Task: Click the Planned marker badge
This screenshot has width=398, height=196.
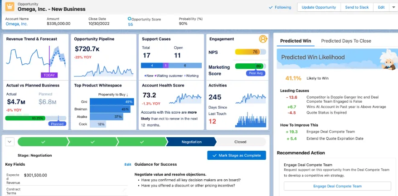Action: pyautogui.click(x=57, y=124)
